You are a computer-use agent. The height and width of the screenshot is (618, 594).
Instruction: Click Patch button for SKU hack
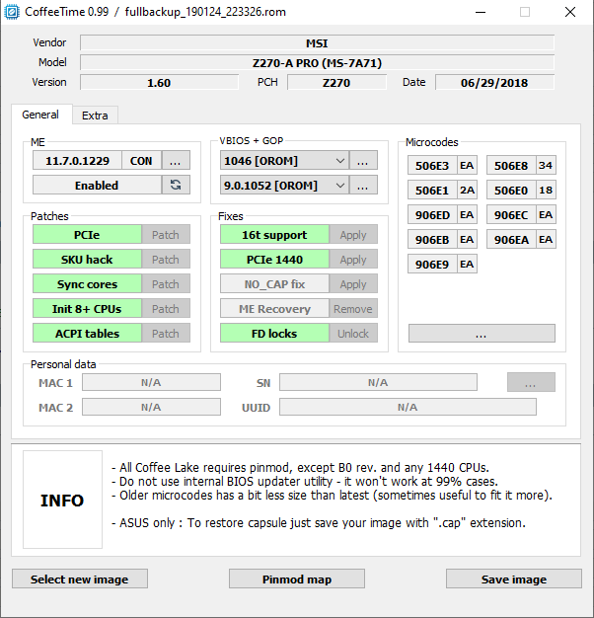pyautogui.click(x=166, y=260)
